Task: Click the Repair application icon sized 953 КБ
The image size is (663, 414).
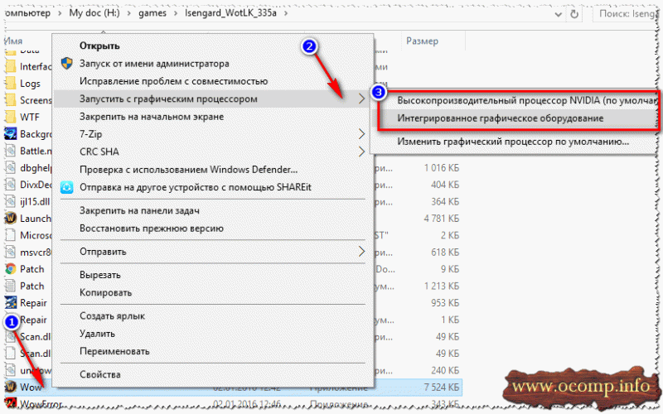Action: [10, 303]
